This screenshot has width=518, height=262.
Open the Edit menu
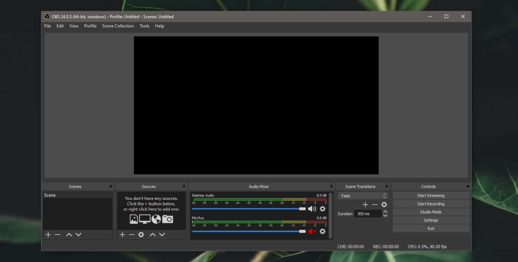click(60, 26)
